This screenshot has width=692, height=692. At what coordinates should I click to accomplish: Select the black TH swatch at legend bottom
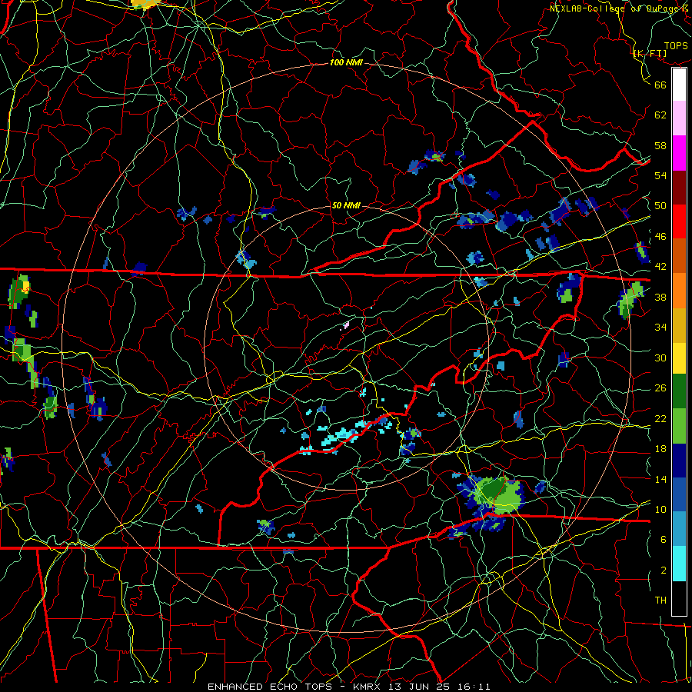pos(679,598)
